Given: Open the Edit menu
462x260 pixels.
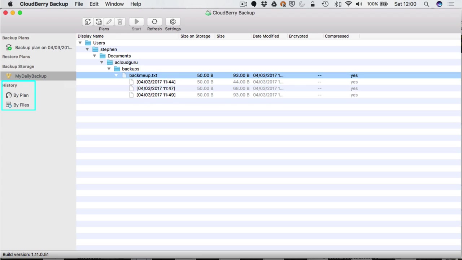Looking at the screenshot, I should click(94, 4).
